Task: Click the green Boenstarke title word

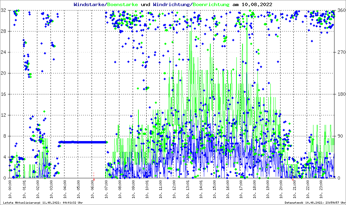Action: coord(122,5)
